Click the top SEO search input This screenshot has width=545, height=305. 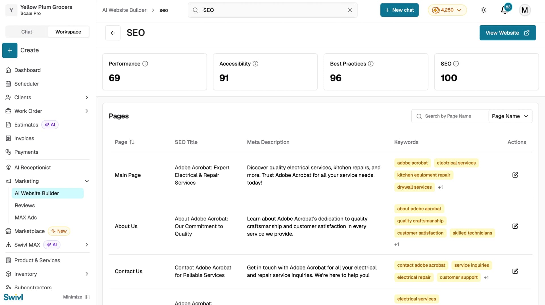(272, 10)
